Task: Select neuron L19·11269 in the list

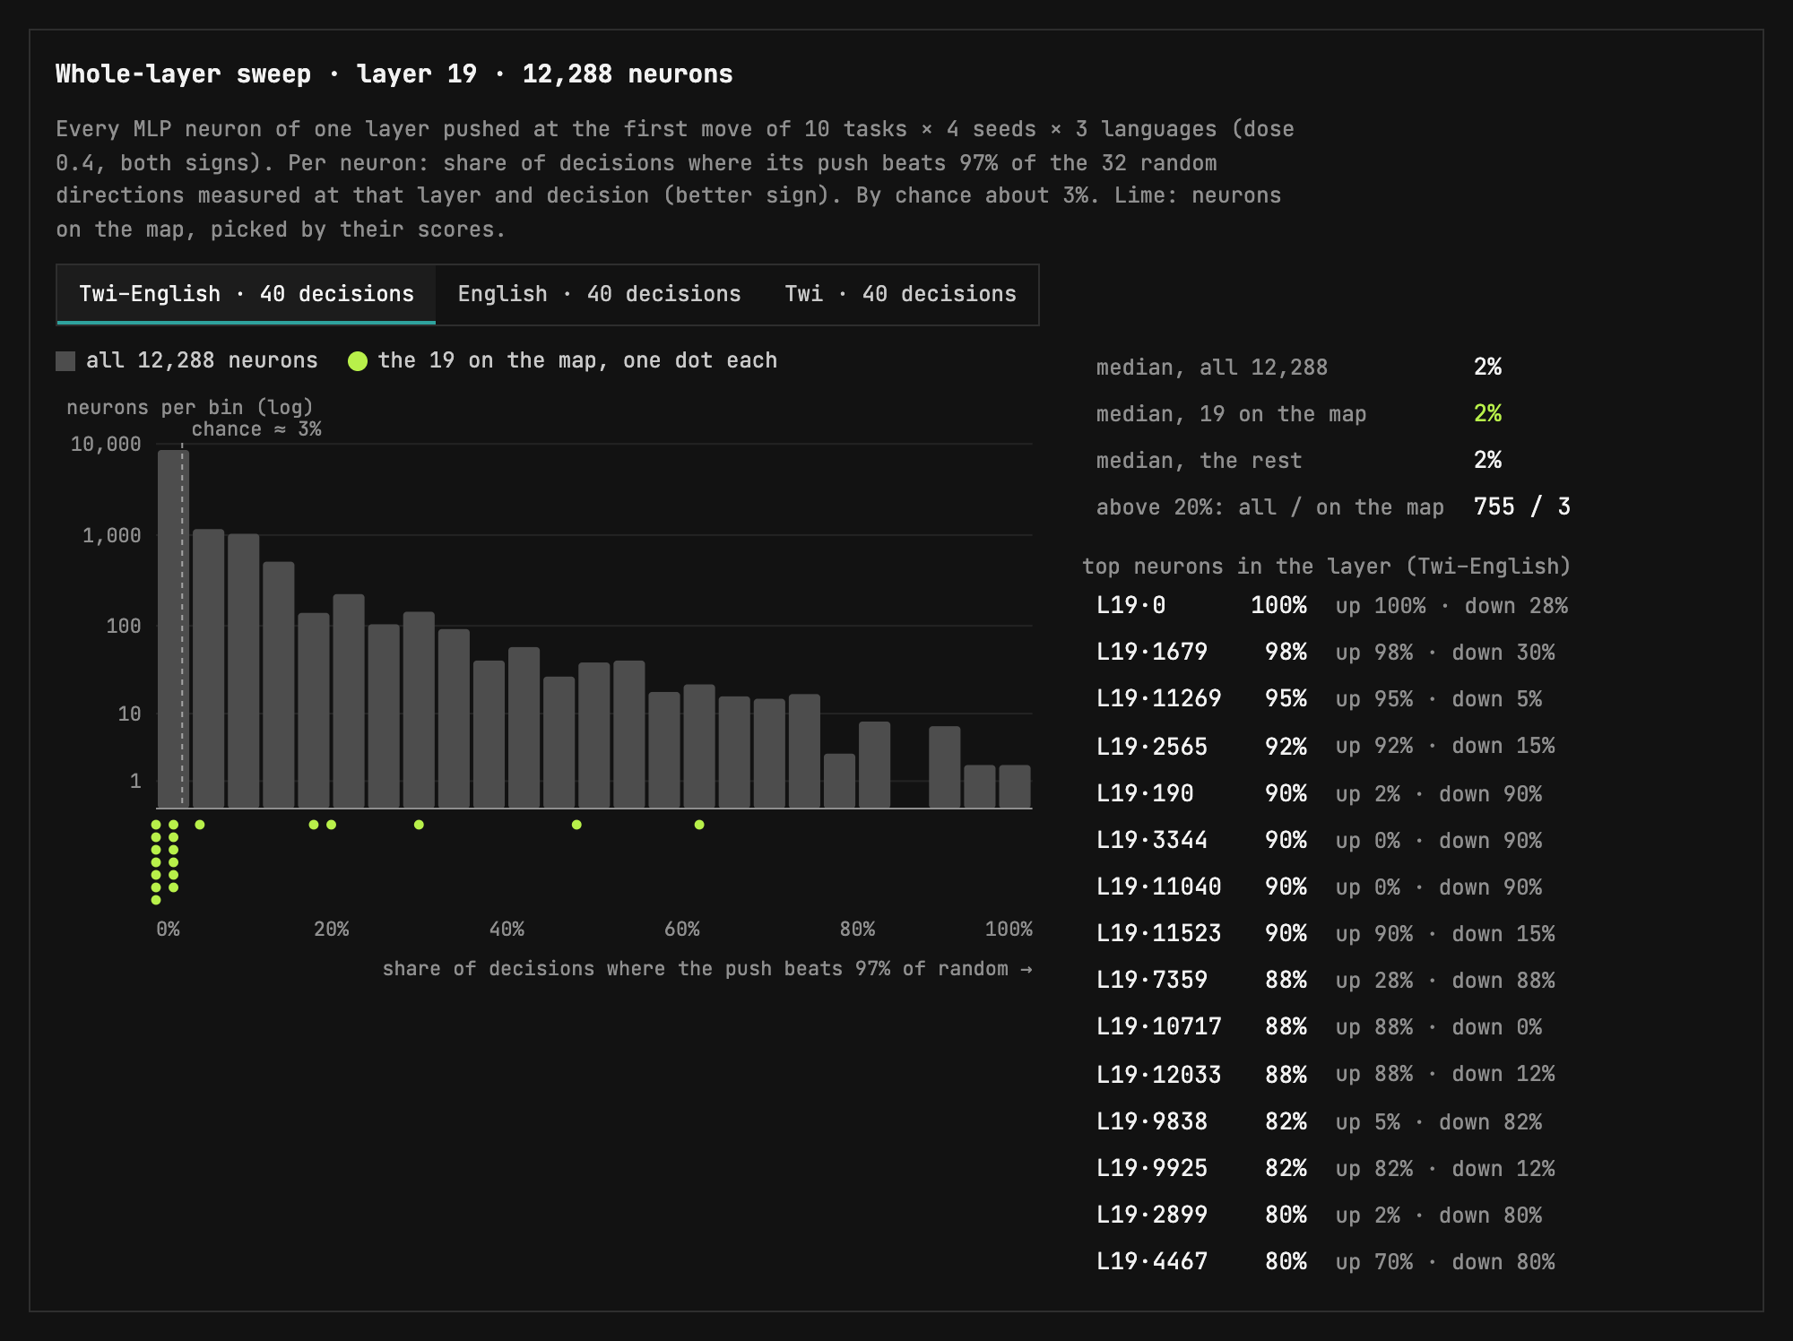Action: click(1331, 699)
